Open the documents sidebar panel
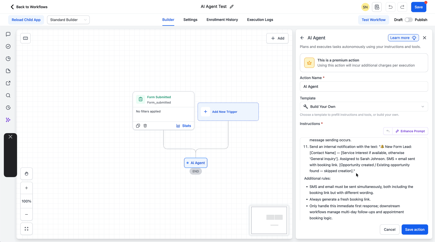This screenshot has width=435, height=242. pos(8,71)
